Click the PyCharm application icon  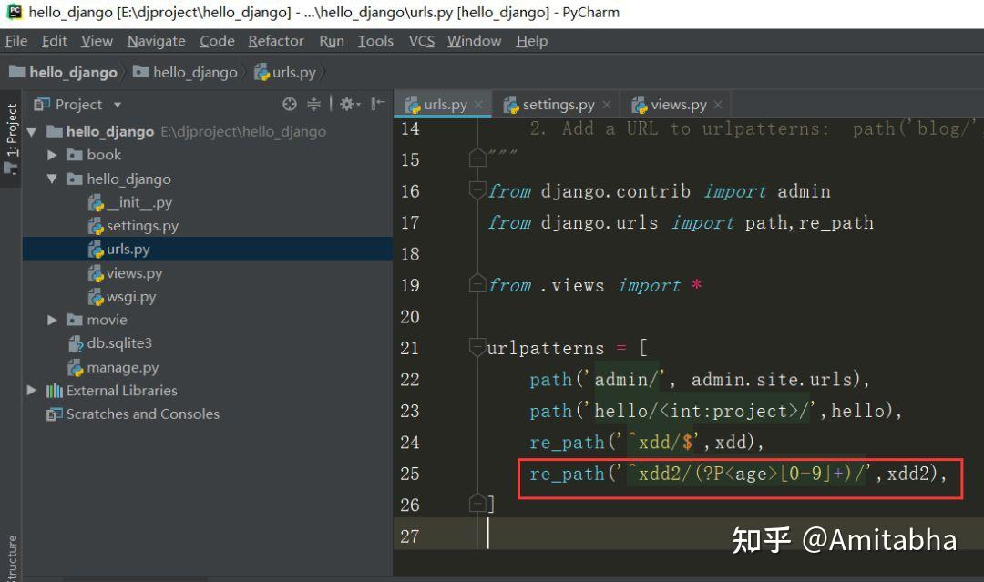tap(14, 12)
